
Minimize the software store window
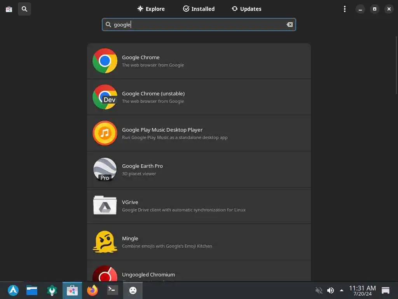click(x=360, y=9)
